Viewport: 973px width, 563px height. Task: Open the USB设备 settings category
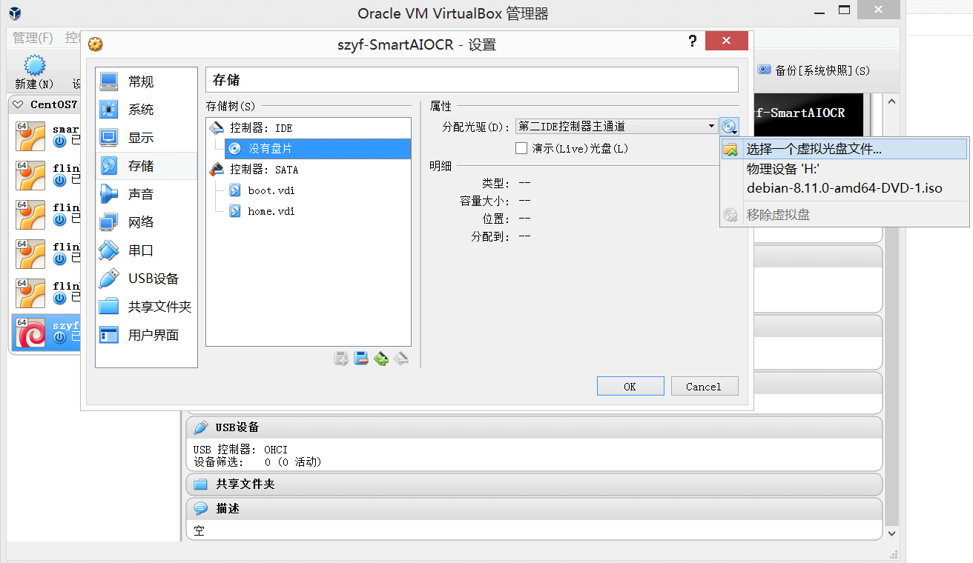146,279
